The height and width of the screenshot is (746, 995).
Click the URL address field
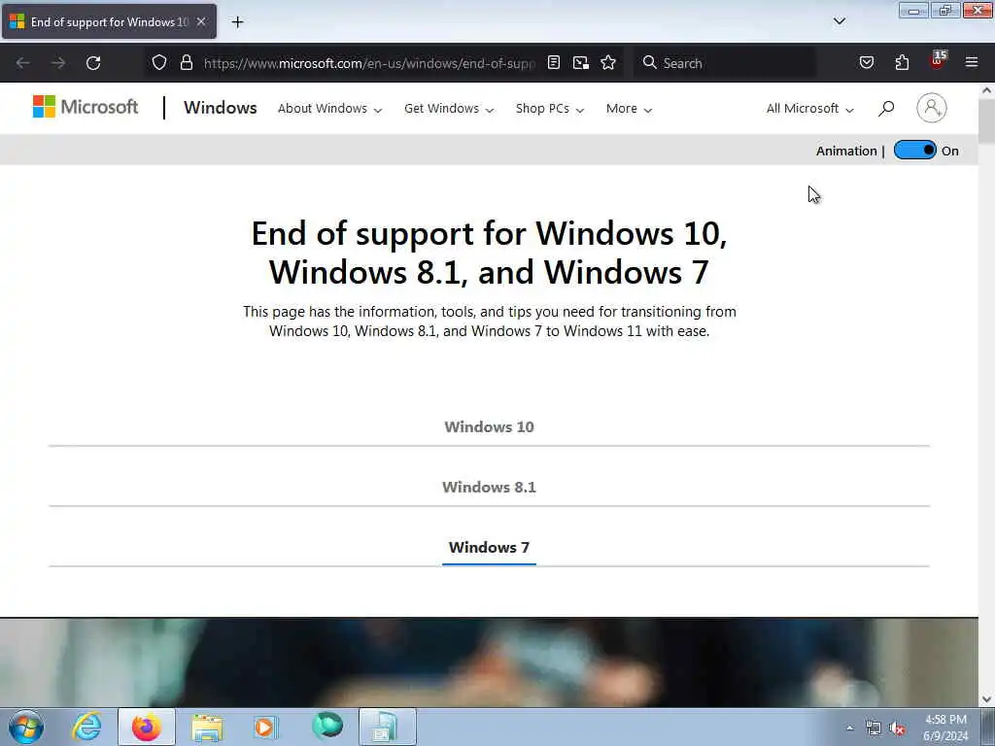coord(369,63)
